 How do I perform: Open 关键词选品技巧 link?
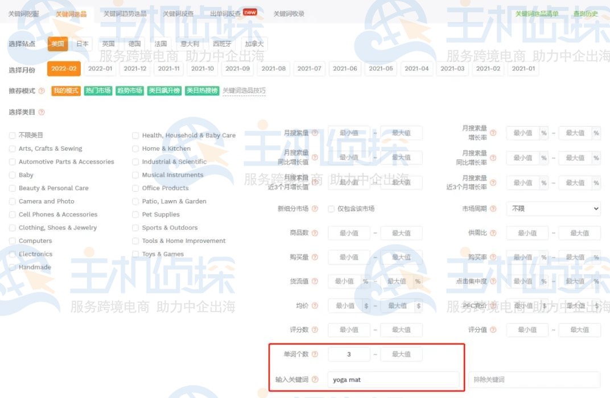pos(244,90)
